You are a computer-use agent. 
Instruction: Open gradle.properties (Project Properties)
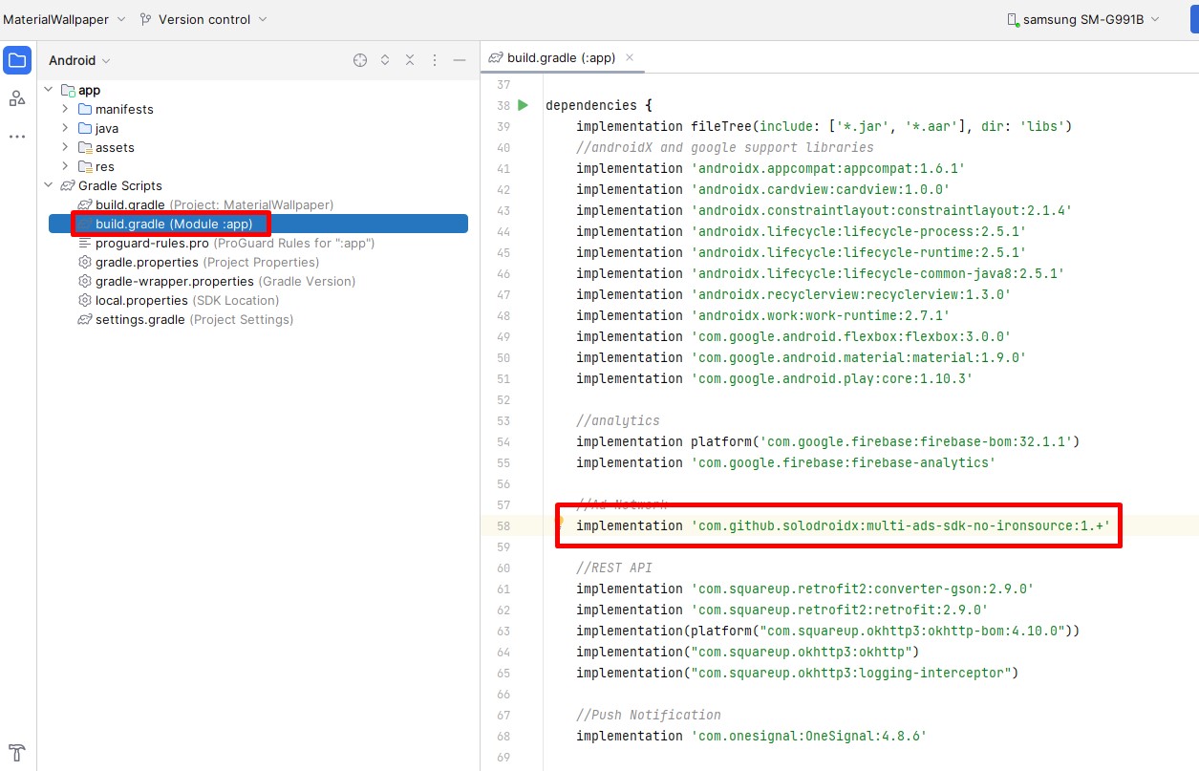coord(199,262)
